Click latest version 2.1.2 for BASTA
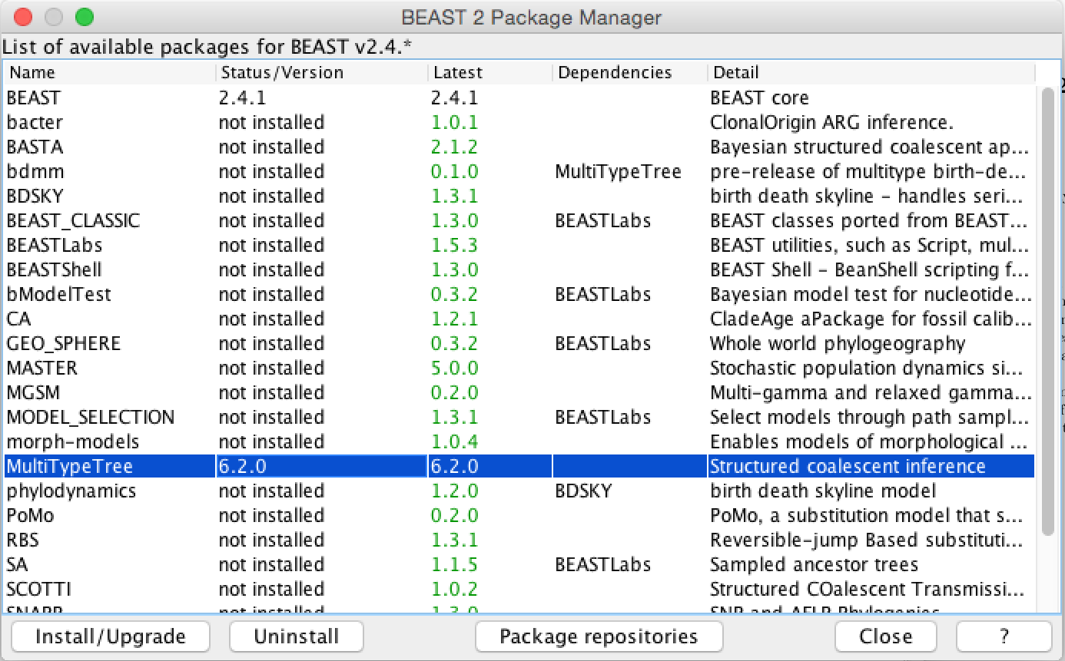The width and height of the screenshot is (1065, 661). (456, 147)
